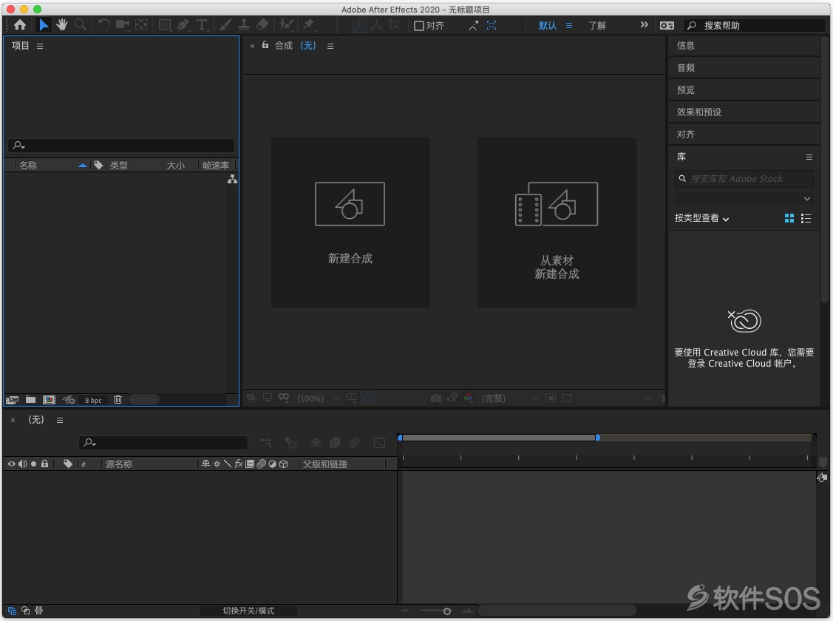Sort project items by 名称 column
Viewport: 833px width, 621px height.
(x=27, y=166)
